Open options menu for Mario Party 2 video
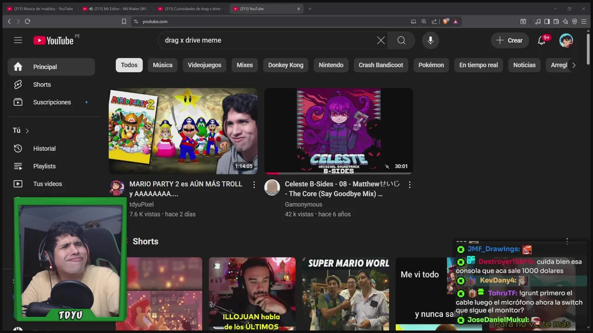 tap(254, 185)
